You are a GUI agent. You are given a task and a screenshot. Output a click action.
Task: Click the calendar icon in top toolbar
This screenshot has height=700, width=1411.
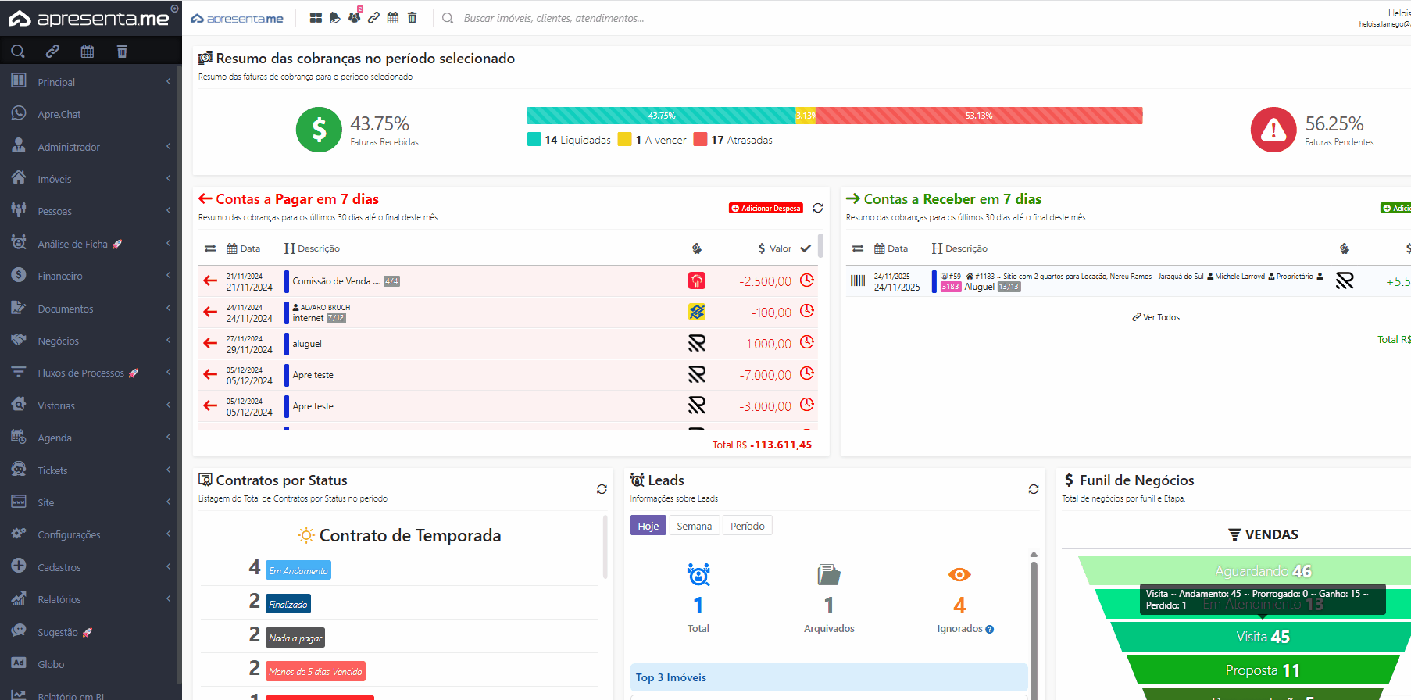(393, 18)
